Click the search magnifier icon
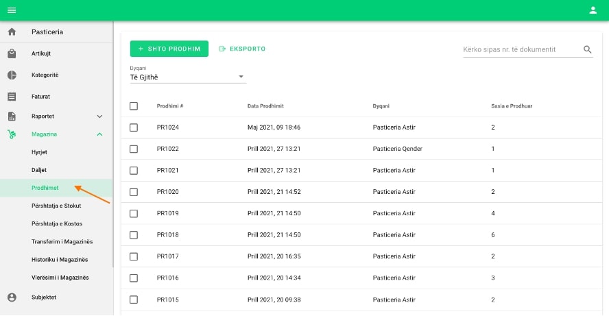Image resolution: width=609 pixels, height=316 pixels. 587,49
